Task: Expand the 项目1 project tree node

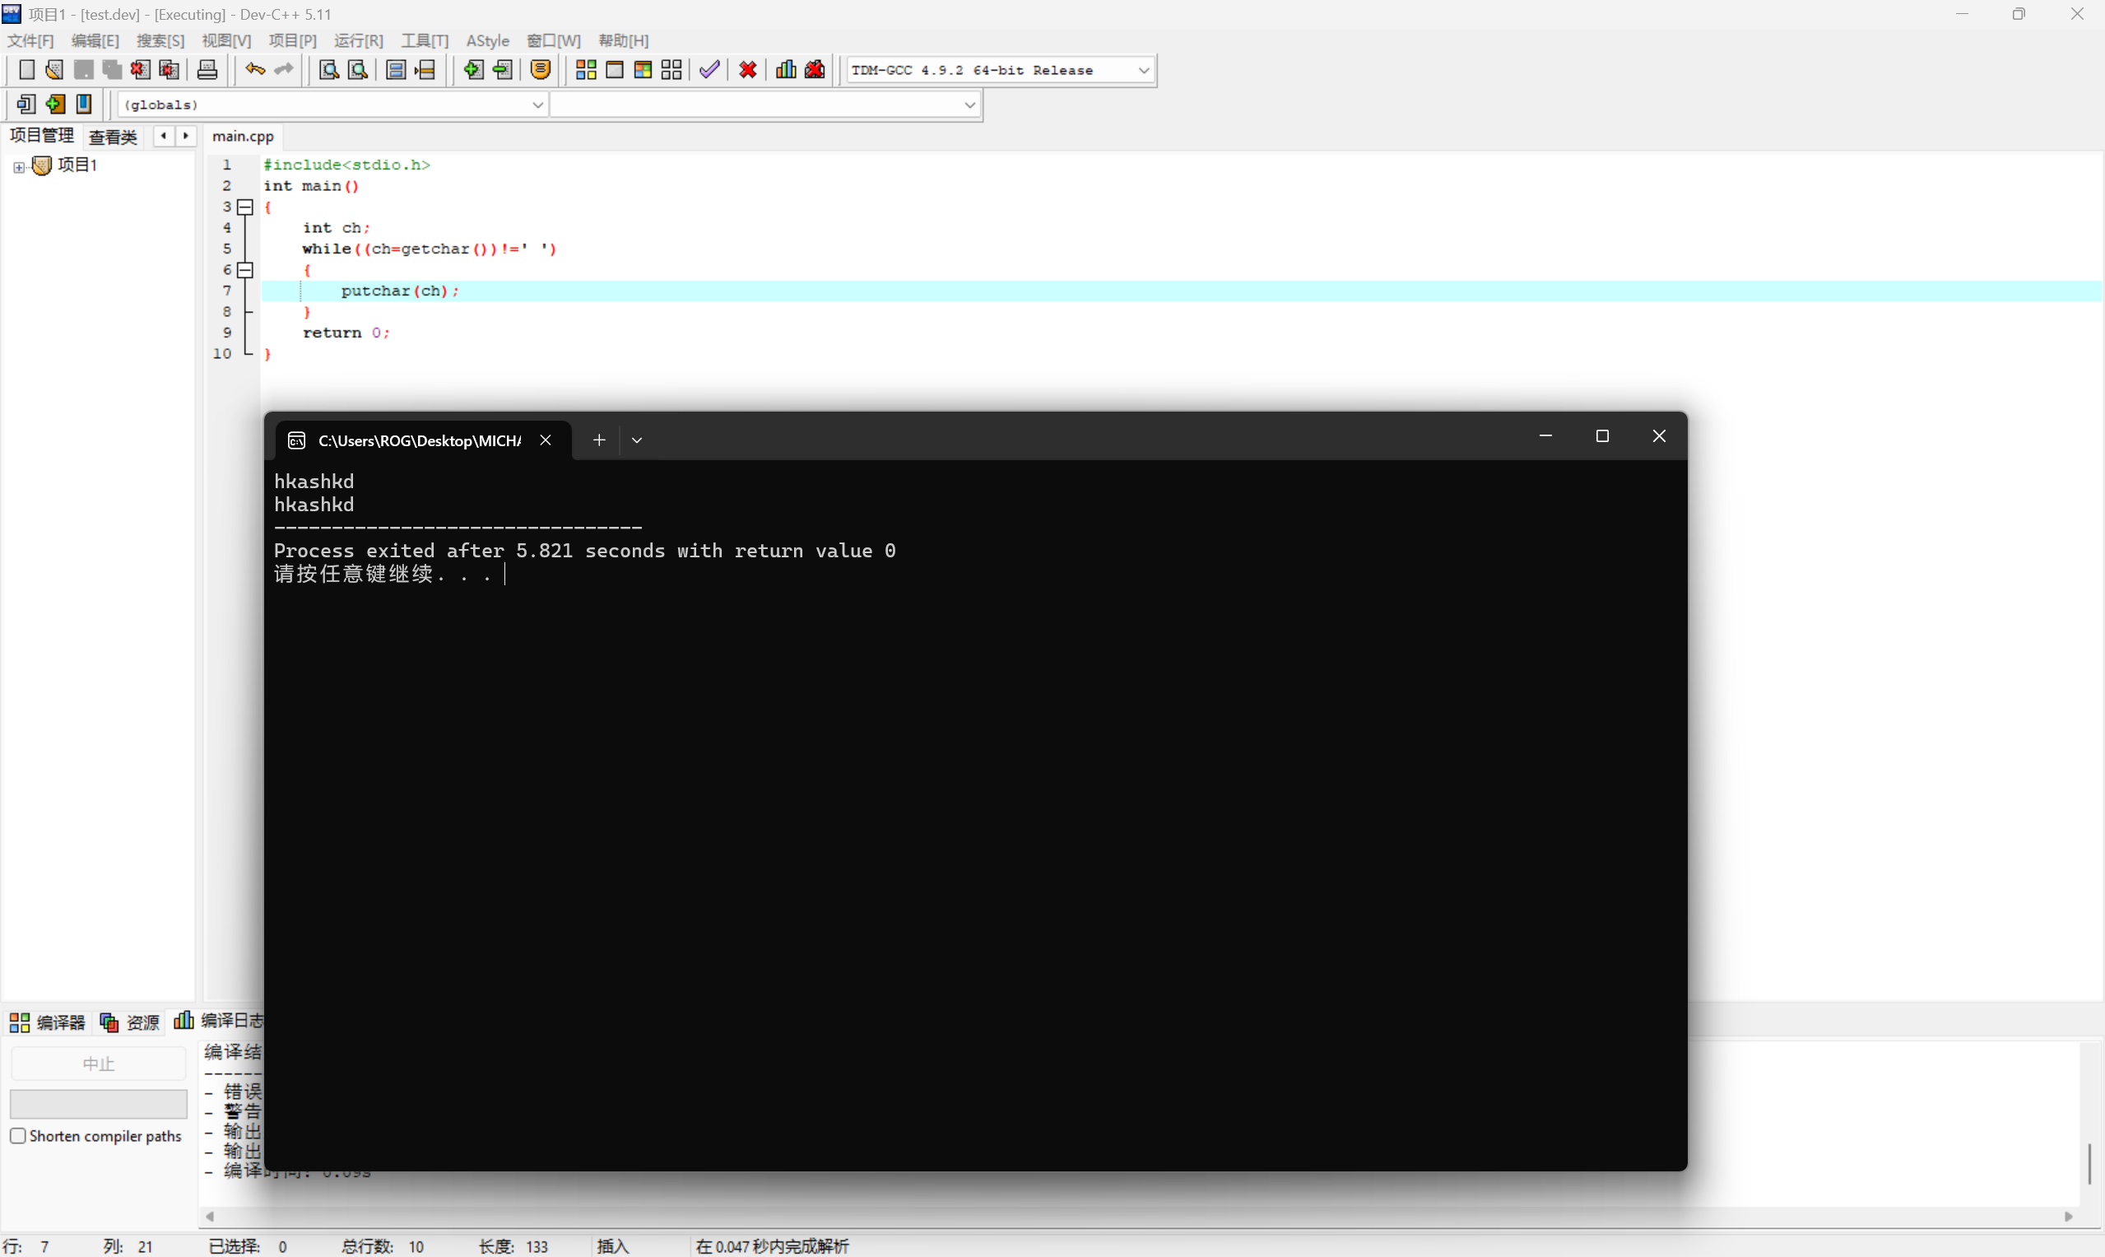Action: (x=19, y=167)
